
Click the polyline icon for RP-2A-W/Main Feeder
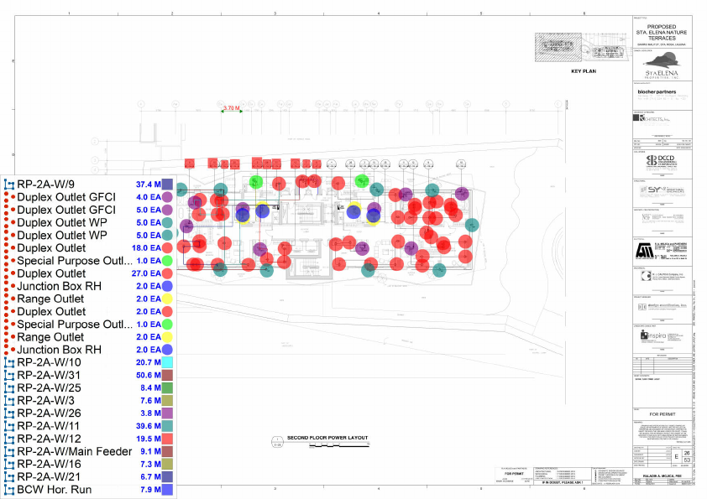[10, 451]
